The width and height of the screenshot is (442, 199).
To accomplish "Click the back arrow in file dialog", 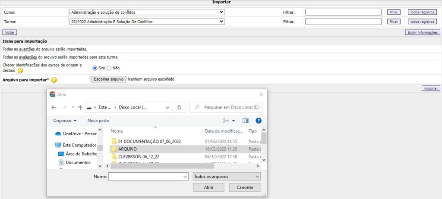I will point(54,107).
